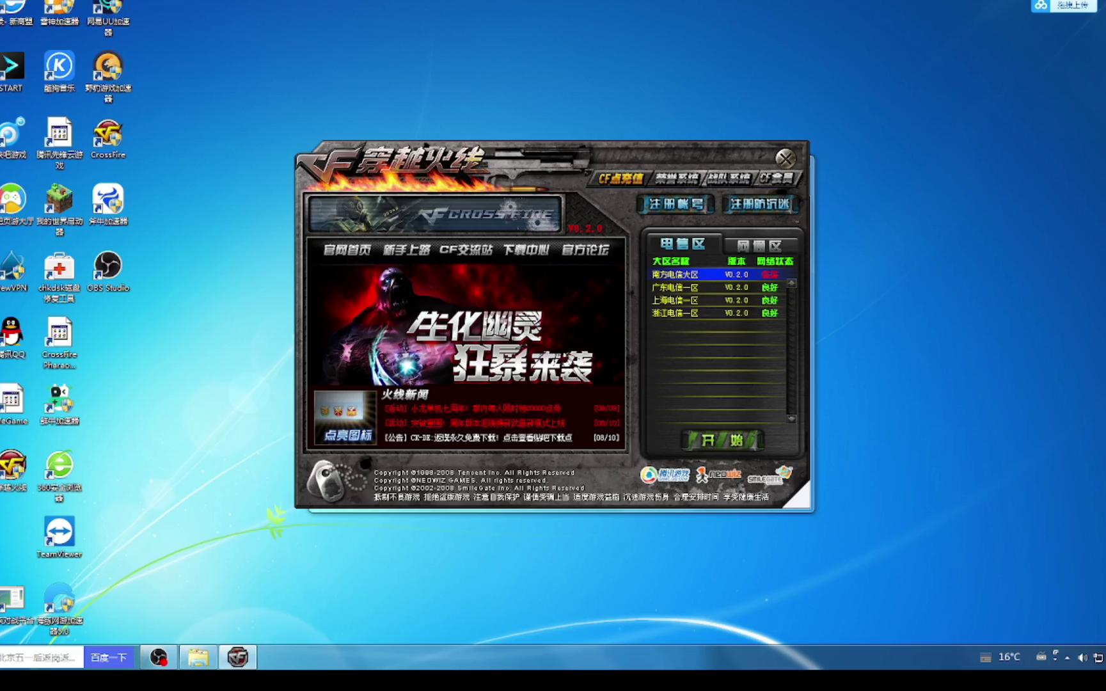
Task: Close the CrossFire launcher window
Action: (x=786, y=158)
